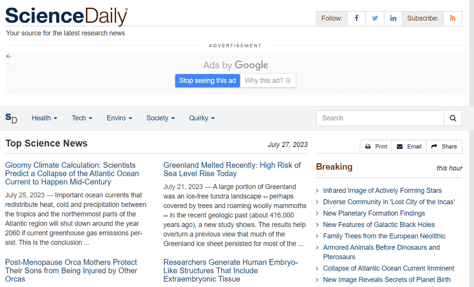474x287 pixels.
Task: Click the Print button
Action: tap(376, 146)
